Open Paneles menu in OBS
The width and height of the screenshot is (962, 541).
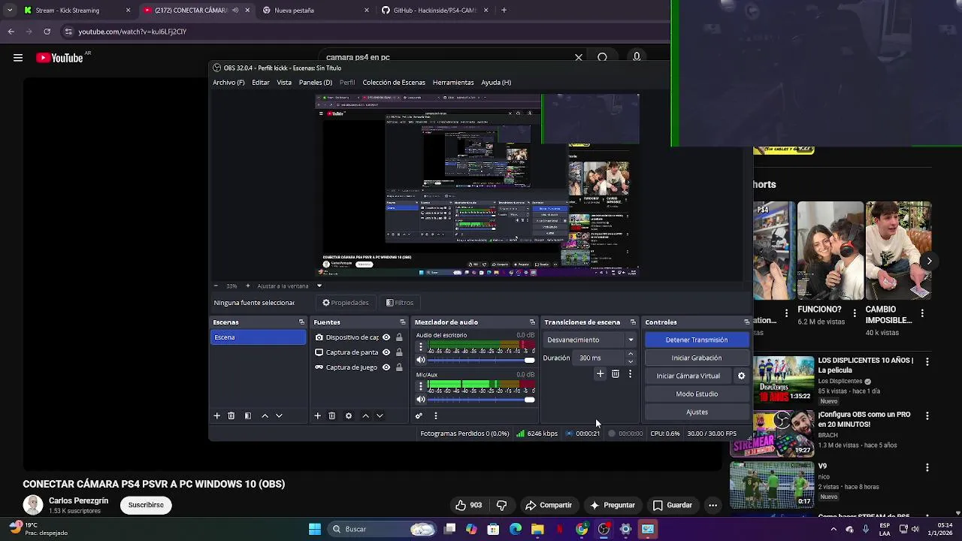coord(316,83)
